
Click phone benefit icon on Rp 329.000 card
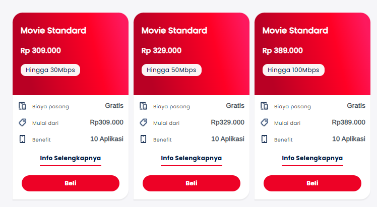point(143,139)
